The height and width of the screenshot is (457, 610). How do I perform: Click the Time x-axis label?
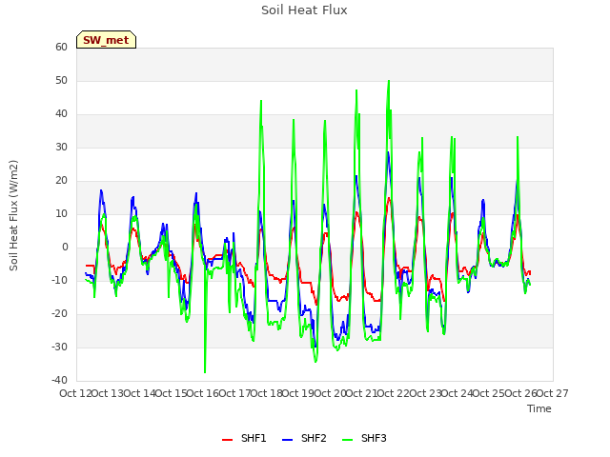coord(539,408)
